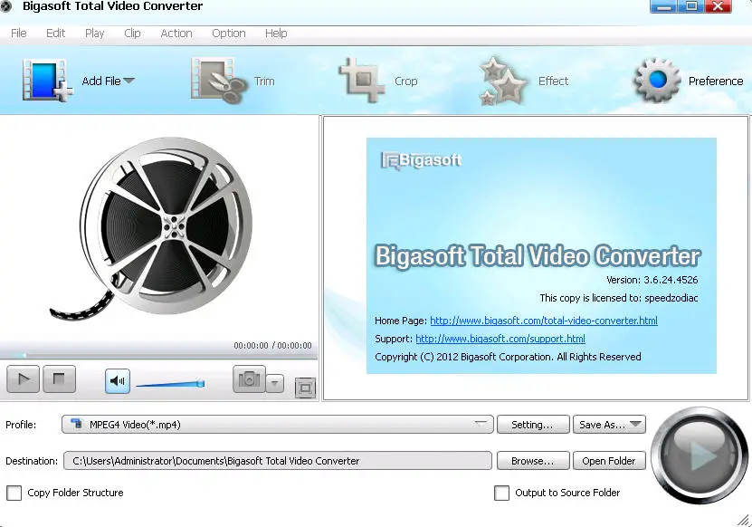752x527 pixels.
Task: Click the application icon in title bar
Action: [5, 6]
